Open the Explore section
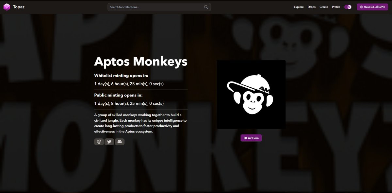This screenshot has width=392, height=193. point(298,7)
